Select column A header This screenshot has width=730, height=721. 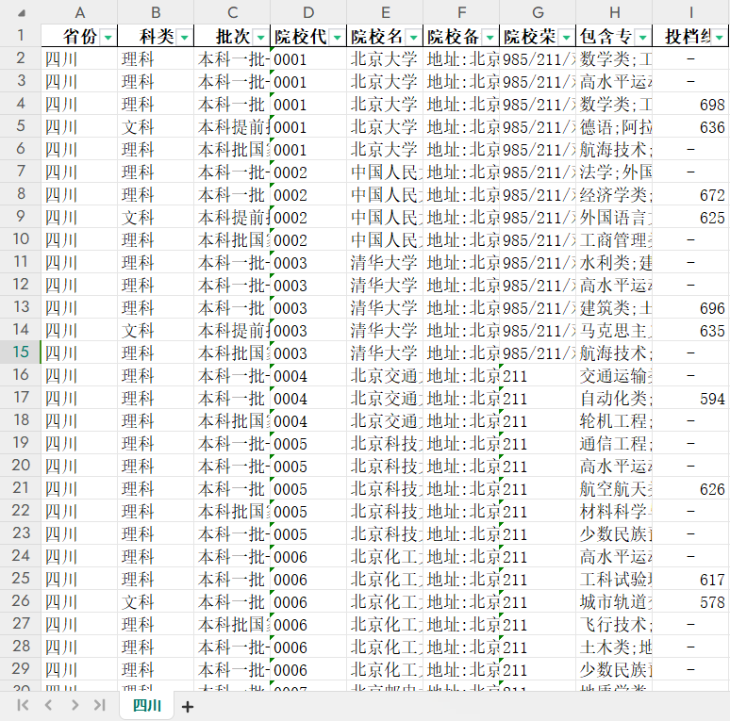click(x=79, y=12)
